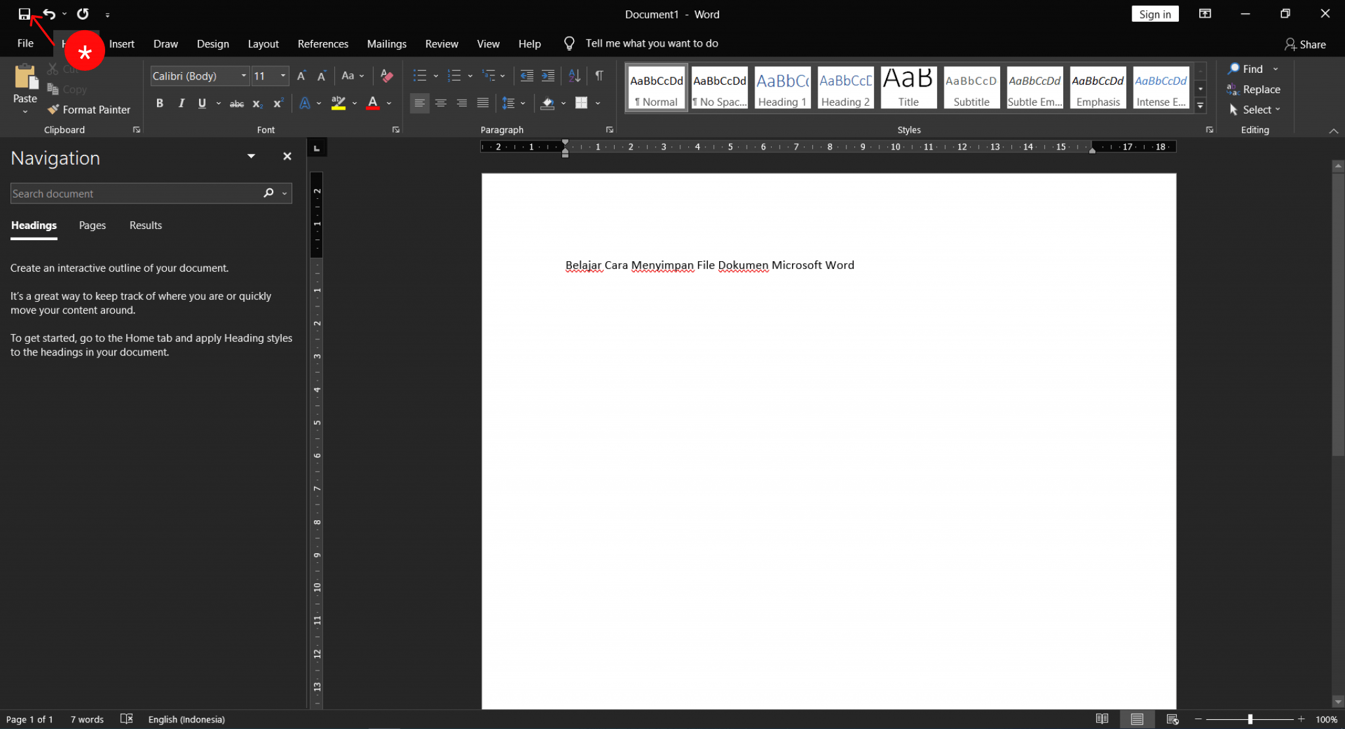This screenshot has height=729, width=1345.
Task: Apply the Title style
Action: click(x=908, y=87)
